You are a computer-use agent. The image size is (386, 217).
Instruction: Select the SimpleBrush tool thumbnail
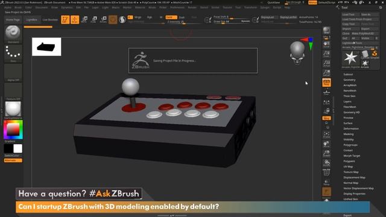pyautogui.click(x=375, y=54)
